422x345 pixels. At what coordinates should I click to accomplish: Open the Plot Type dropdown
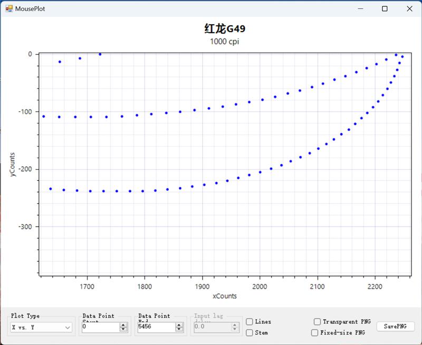click(x=42, y=327)
